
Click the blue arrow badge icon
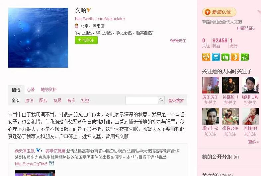click(x=216, y=57)
